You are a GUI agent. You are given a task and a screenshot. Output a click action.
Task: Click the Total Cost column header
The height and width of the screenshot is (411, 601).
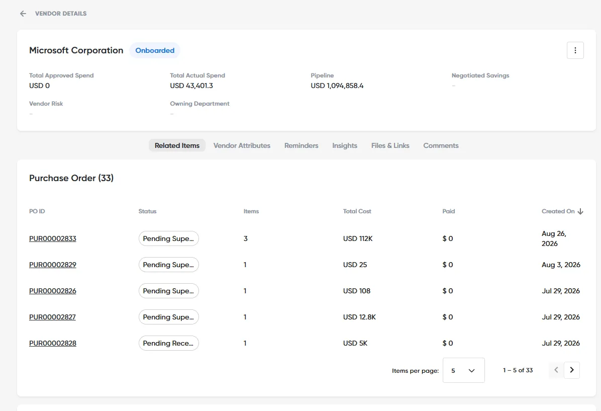(357, 211)
